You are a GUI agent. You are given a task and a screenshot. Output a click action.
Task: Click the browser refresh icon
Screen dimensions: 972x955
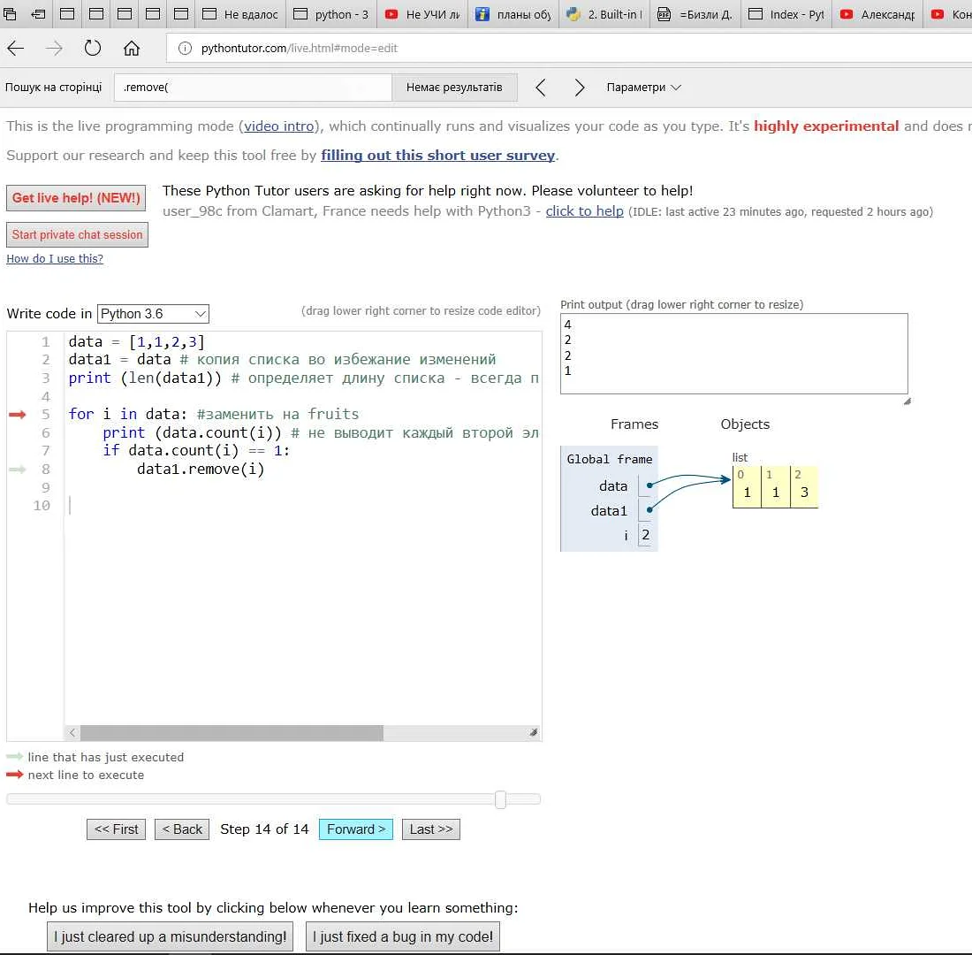pos(93,48)
